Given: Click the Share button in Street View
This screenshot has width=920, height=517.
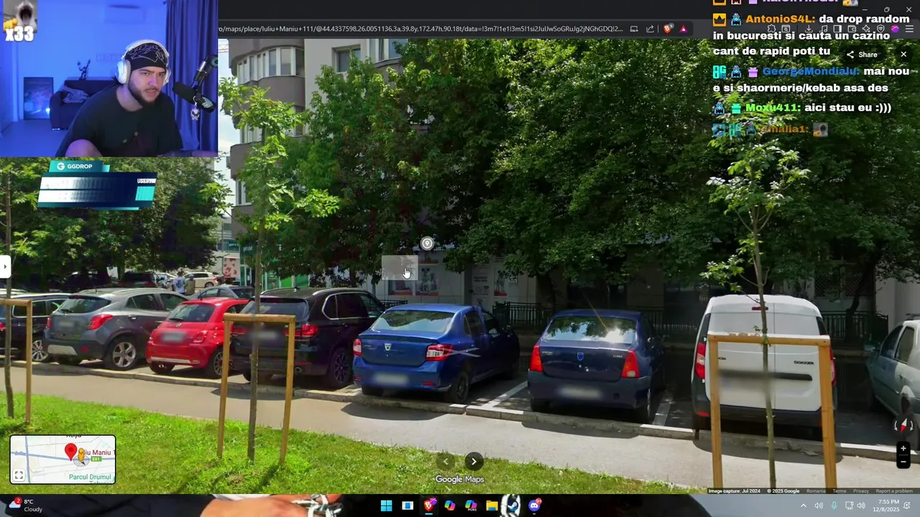Looking at the screenshot, I should tap(862, 55).
